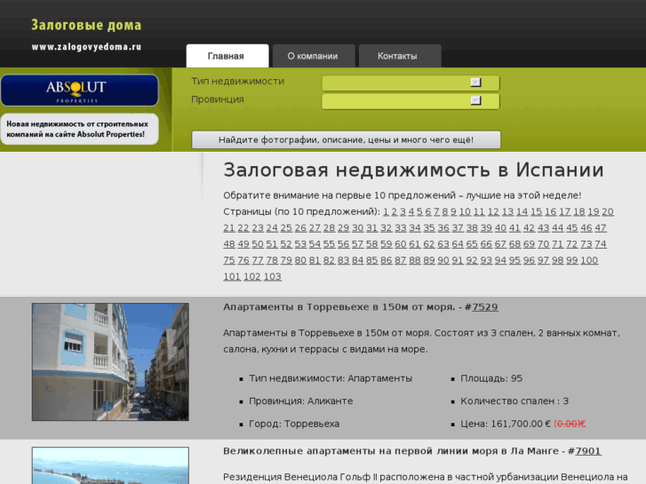The image size is (646, 484).
Task: Go to results page 48
Action: point(229,244)
